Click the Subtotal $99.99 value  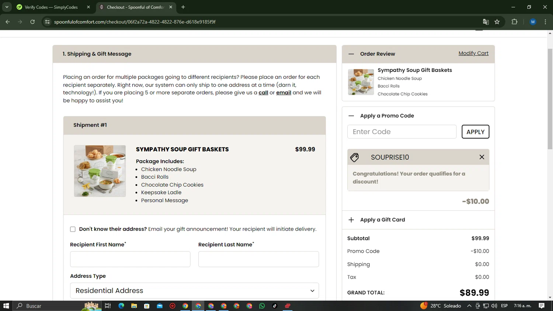480,238
